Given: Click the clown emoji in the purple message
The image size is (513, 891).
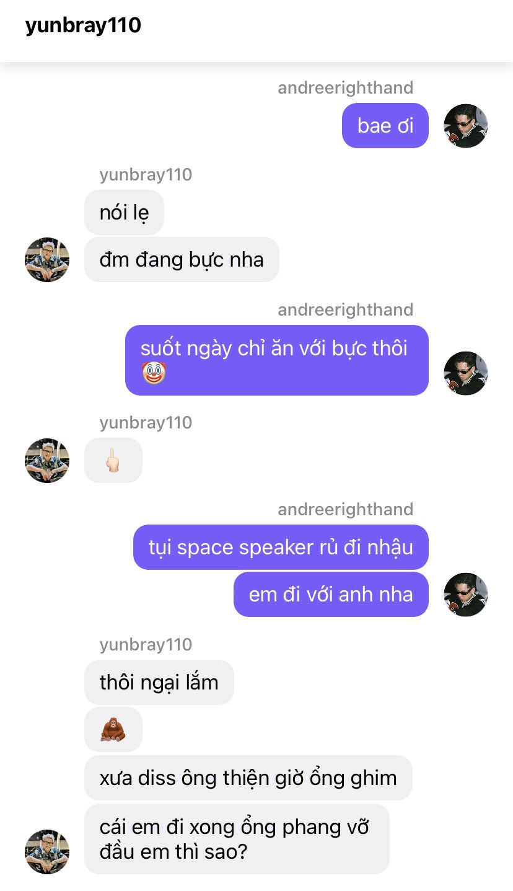Looking at the screenshot, I should pyautogui.click(x=154, y=373).
